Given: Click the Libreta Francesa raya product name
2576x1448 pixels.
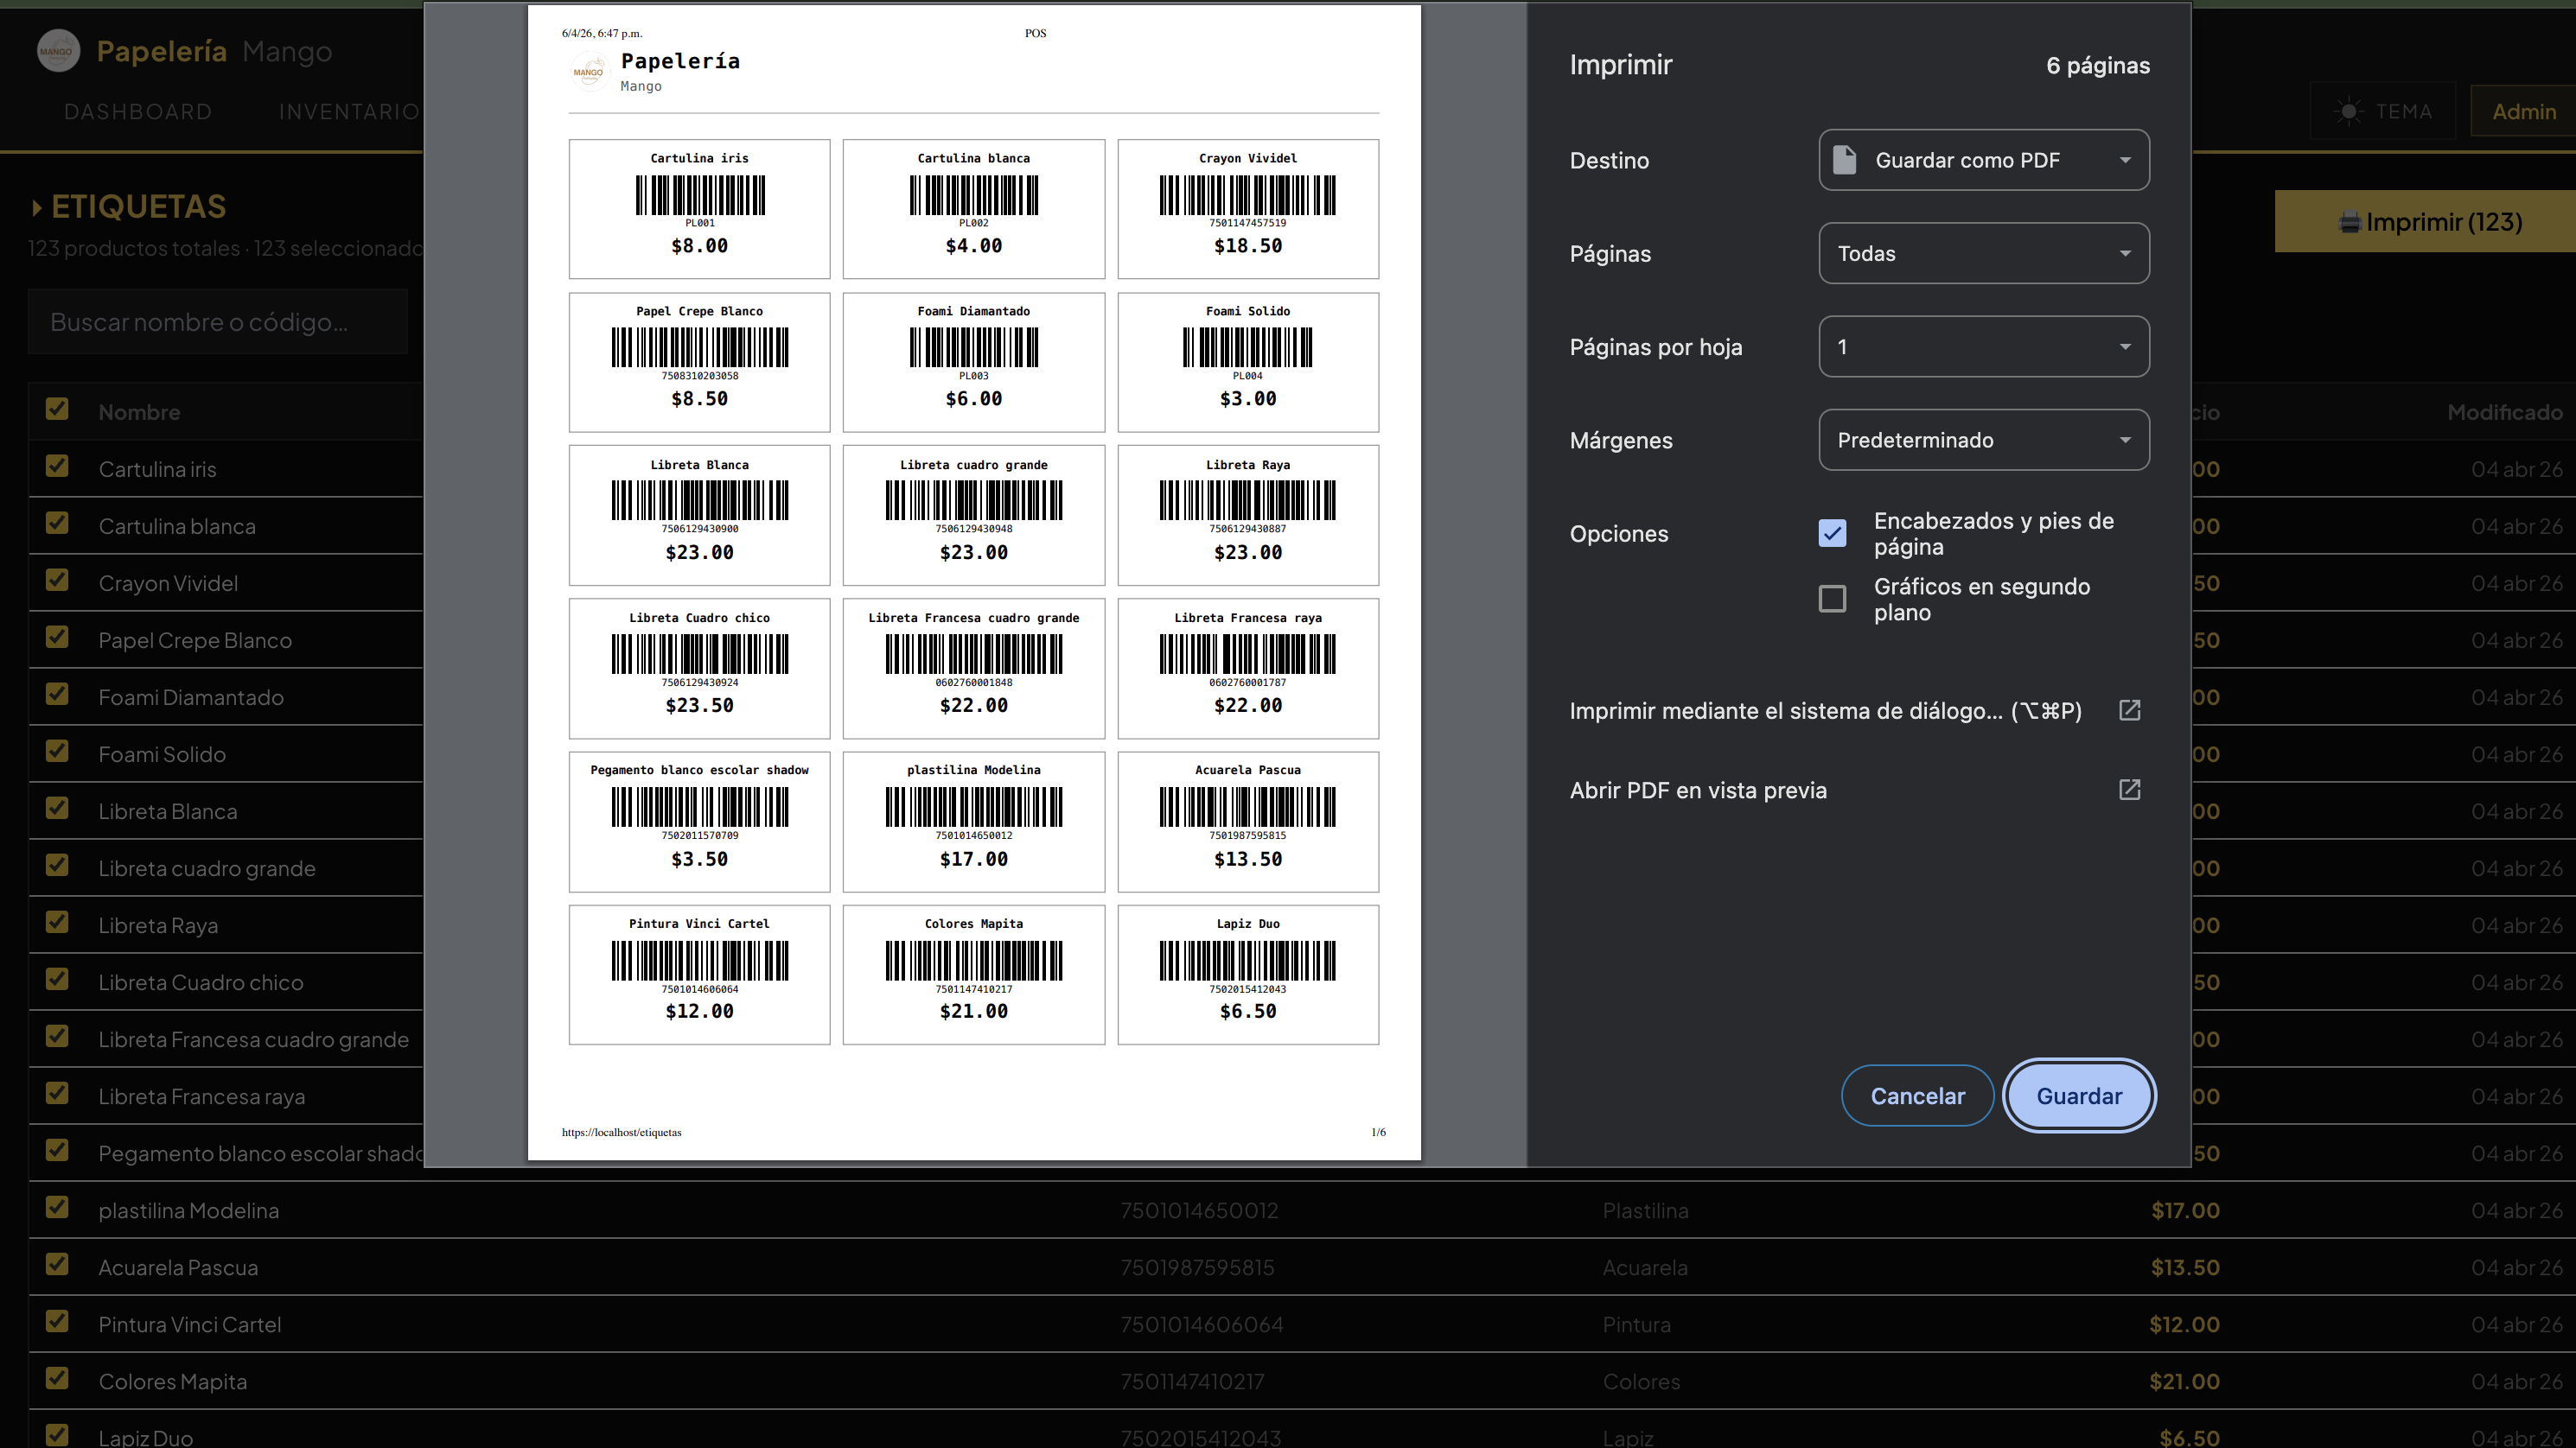Looking at the screenshot, I should [202, 1096].
